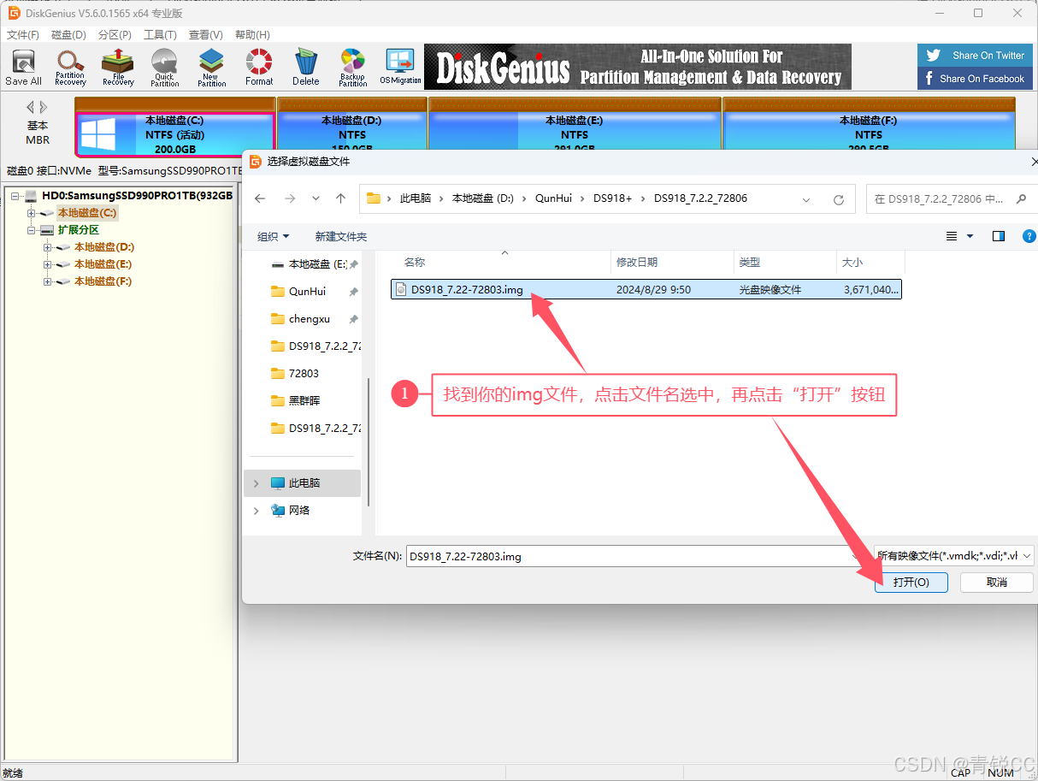Open the 磁盘(D) menu
The width and height of the screenshot is (1038, 781).
tap(68, 35)
